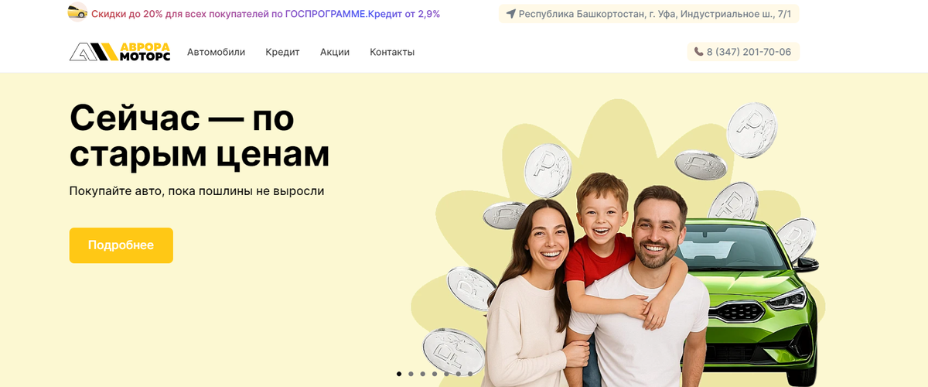This screenshot has width=928, height=387.
Task: Show the sixth carousel slide dot
Action: (x=458, y=374)
